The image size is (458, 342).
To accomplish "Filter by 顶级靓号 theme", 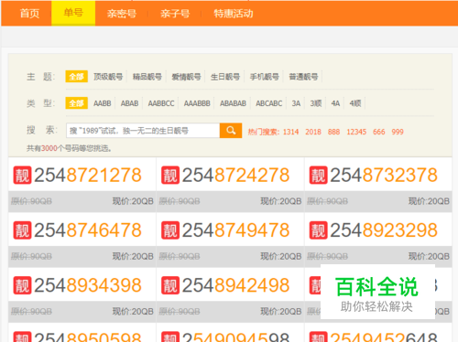I will coord(108,77).
